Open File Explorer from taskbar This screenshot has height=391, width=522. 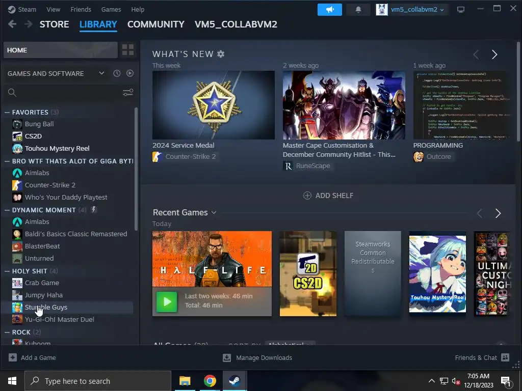click(185, 381)
